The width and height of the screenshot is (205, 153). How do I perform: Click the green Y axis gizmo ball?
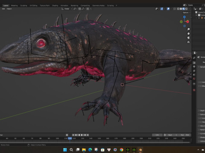click(x=181, y=22)
